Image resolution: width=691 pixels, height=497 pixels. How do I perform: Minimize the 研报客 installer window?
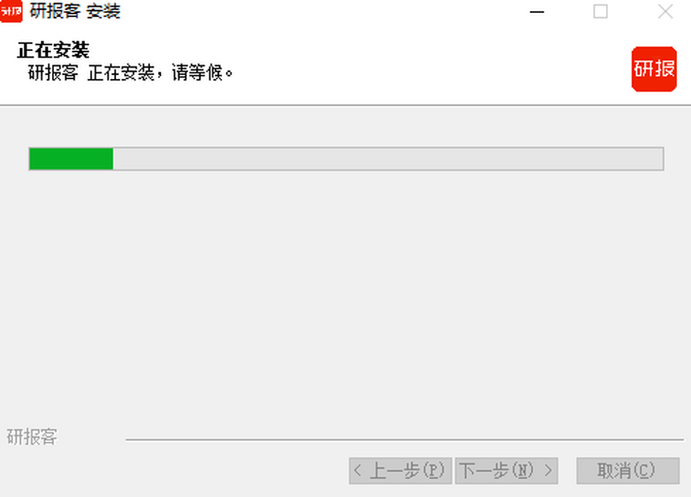[537, 12]
